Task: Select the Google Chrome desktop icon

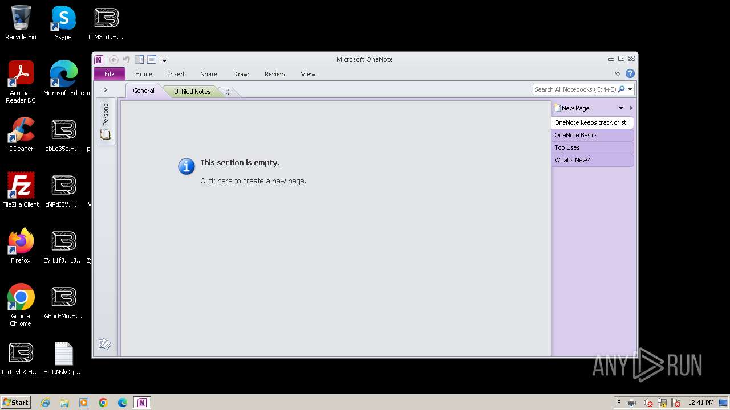Action: [21, 306]
